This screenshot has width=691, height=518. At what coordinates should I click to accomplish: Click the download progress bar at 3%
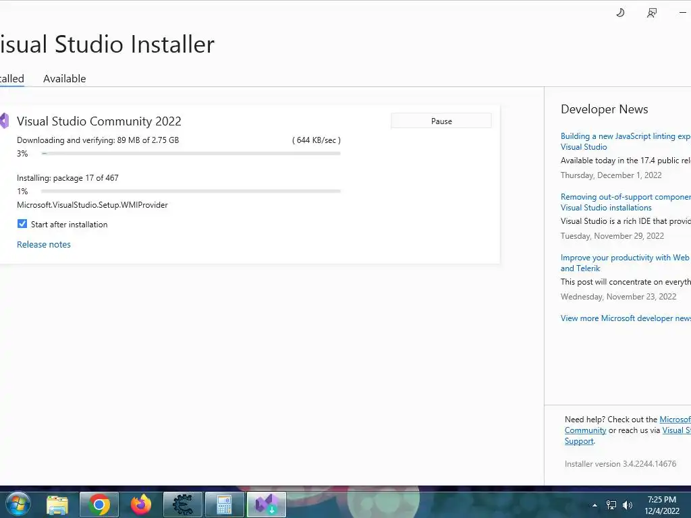[191, 153]
